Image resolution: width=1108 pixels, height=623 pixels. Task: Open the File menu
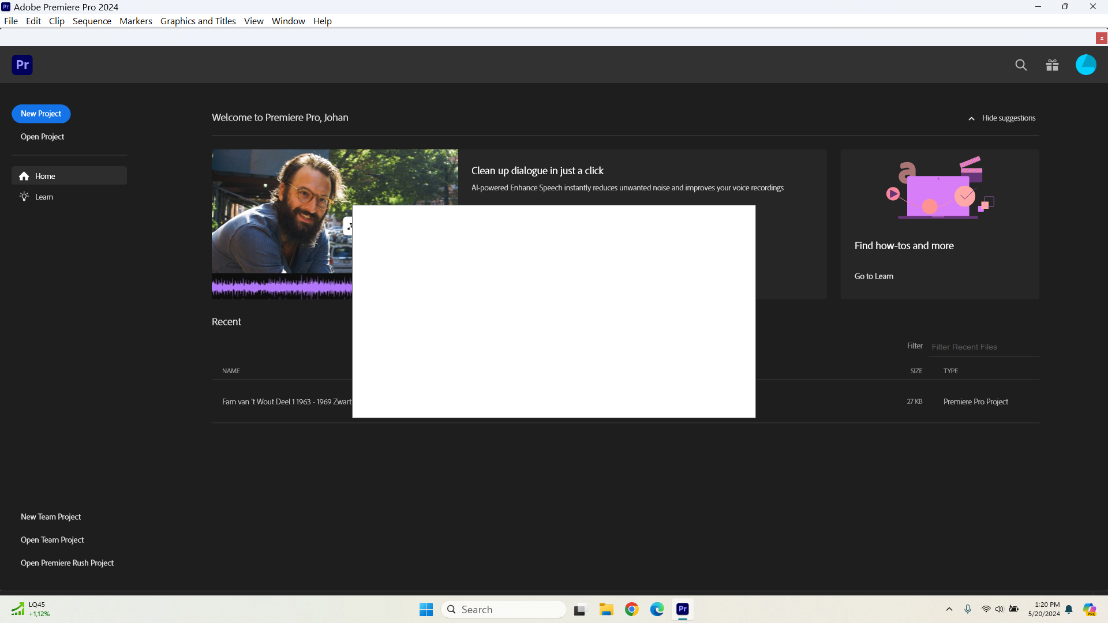11,21
